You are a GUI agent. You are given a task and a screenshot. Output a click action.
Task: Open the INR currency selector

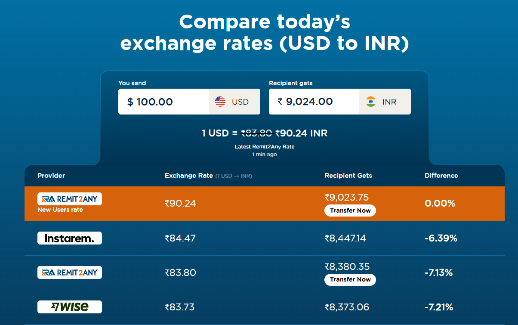[385, 102]
